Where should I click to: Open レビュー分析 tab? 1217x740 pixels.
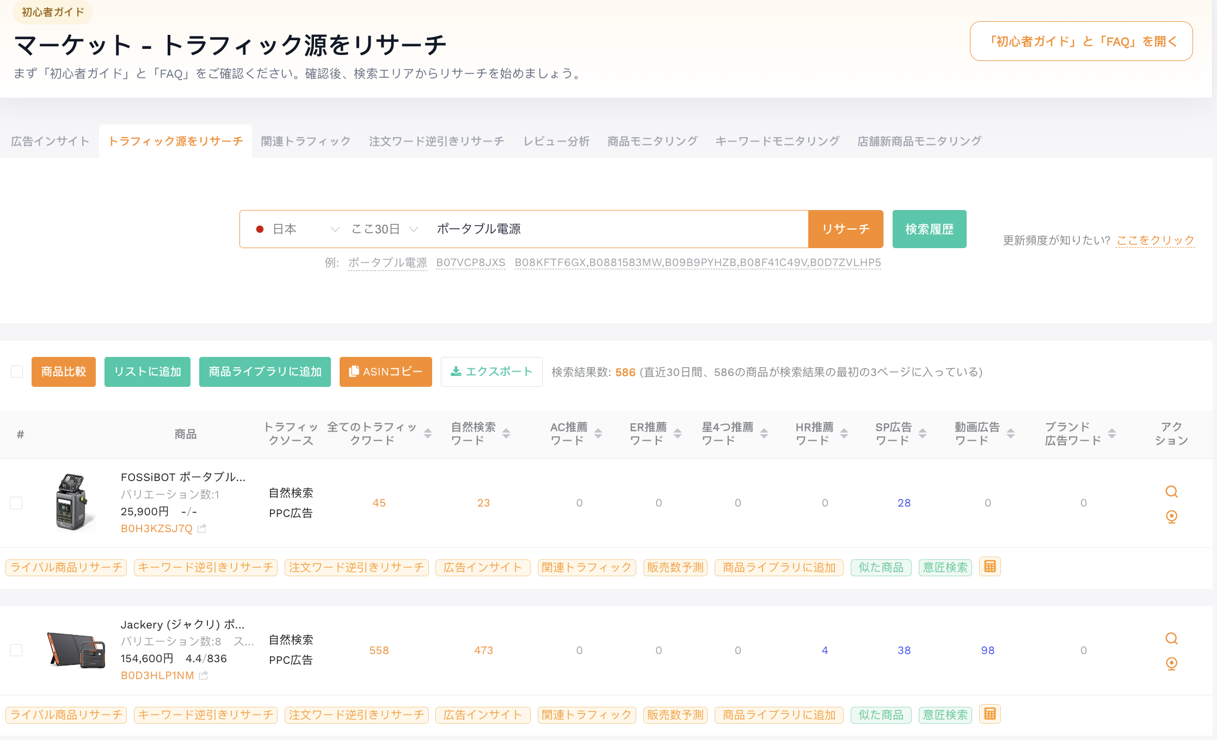556,141
